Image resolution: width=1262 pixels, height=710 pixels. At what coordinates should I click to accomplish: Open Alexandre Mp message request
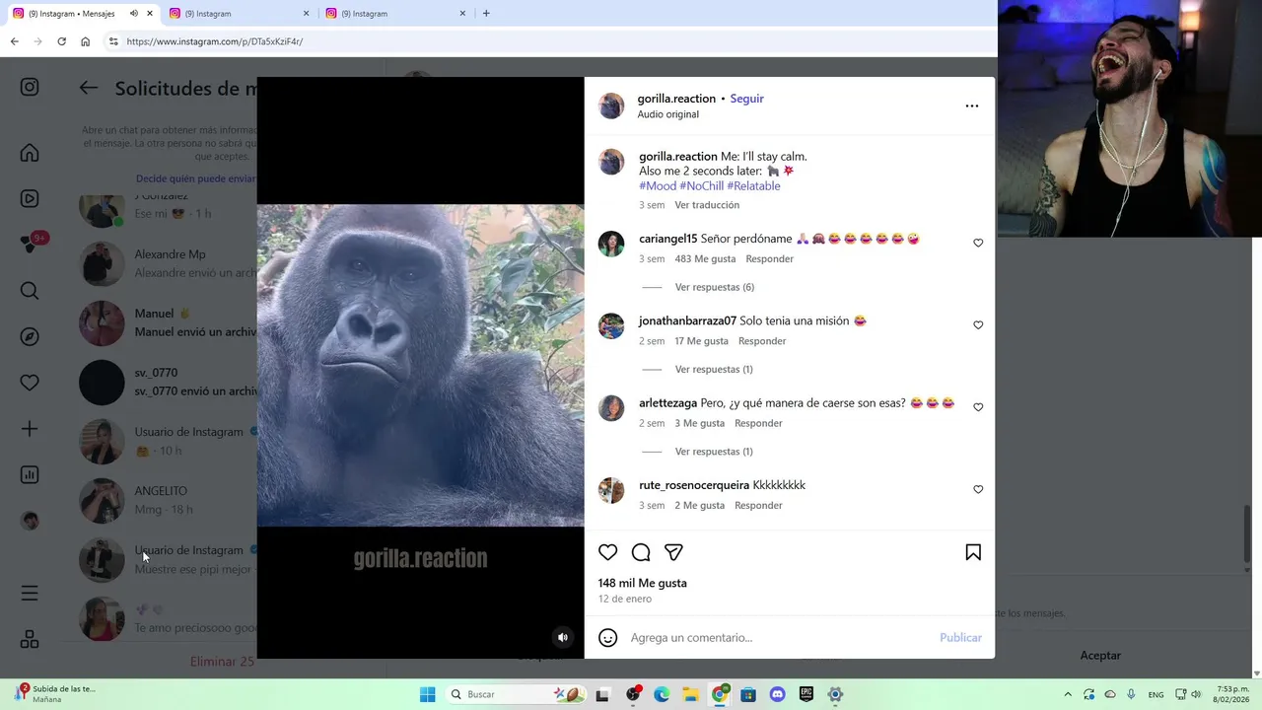168,263
